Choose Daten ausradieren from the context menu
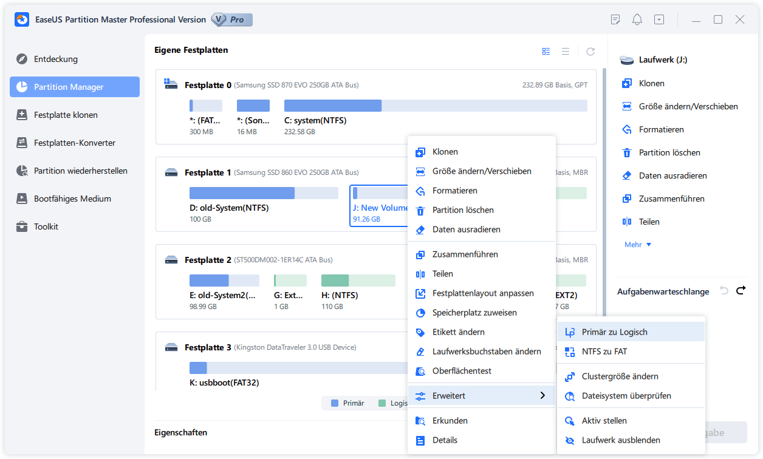This screenshot has height=459, width=763. 482,229
